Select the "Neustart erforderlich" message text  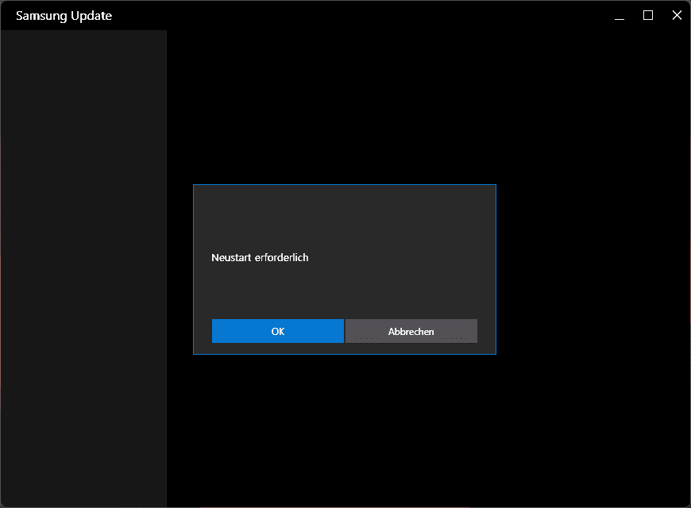tap(260, 257)
